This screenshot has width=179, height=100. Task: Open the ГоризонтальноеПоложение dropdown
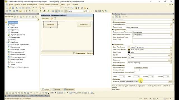(171, 32)
